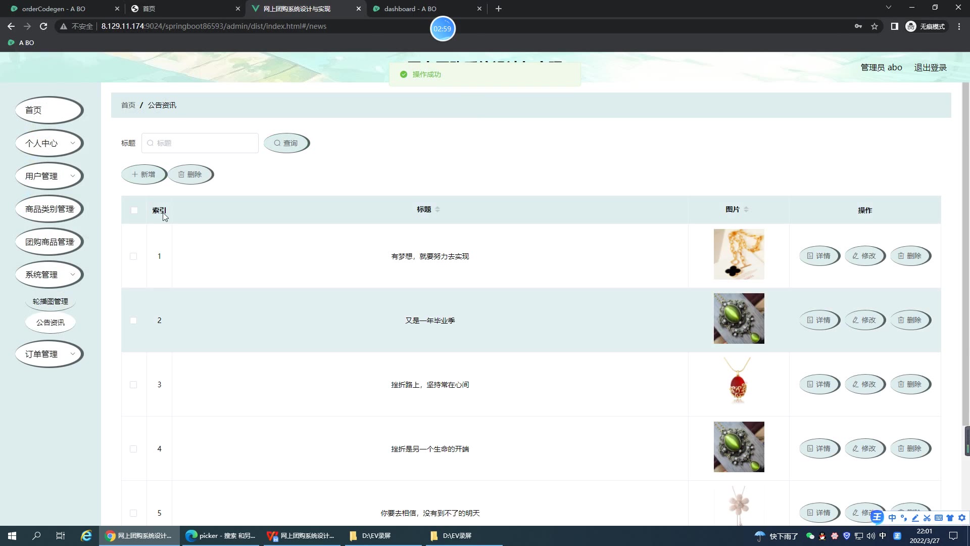
Task: Click 修改 edit for row 2
Action: point(864,320)
